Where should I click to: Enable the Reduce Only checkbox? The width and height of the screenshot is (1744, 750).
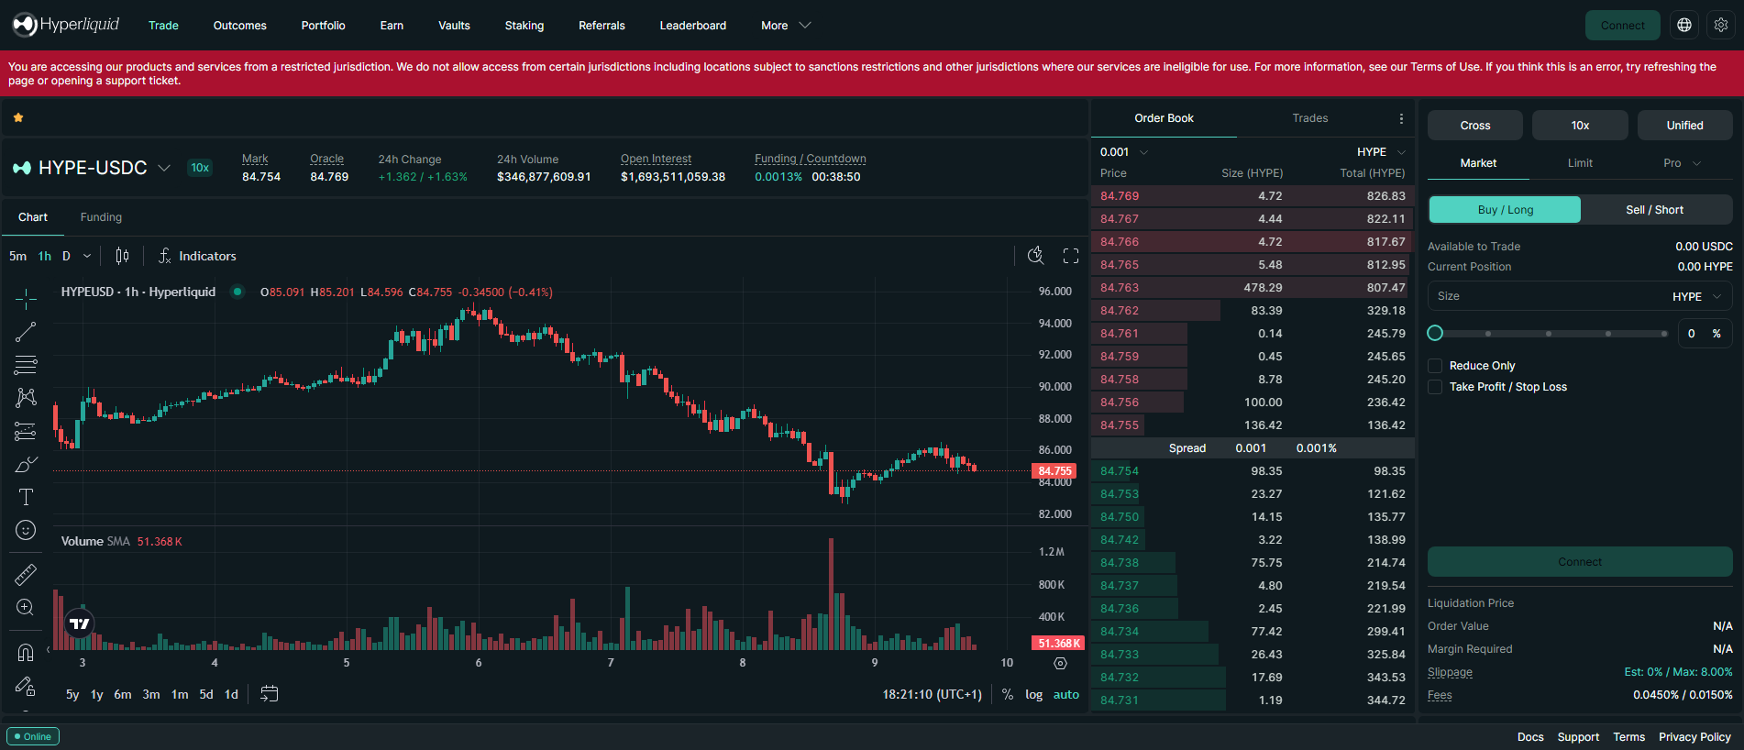click(x=1436, y=366)
